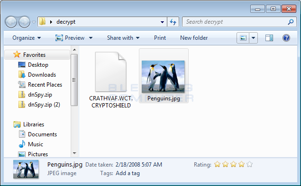Click the change view icon button

(243, 38)
